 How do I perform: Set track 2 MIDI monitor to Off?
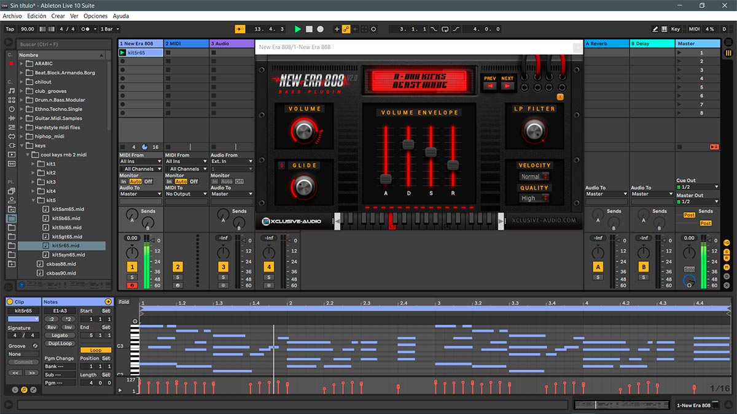click(x=194, y=182)
